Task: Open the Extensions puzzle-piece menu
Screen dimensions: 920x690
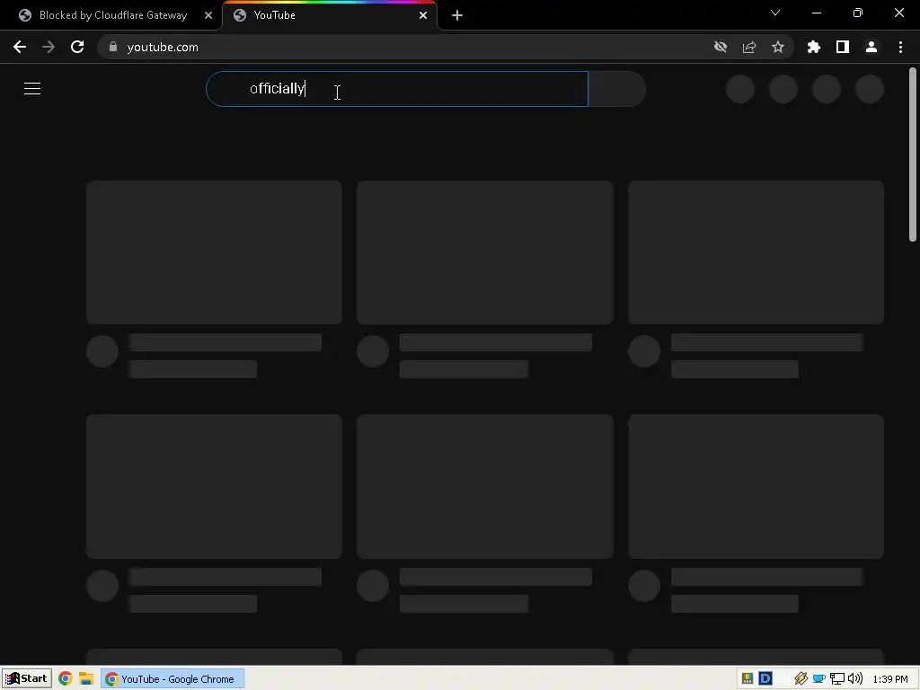Action: pyautogui.click(x=814, y=47)
